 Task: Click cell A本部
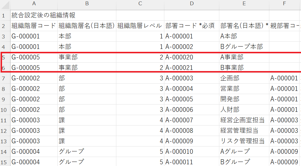[244, 36]
